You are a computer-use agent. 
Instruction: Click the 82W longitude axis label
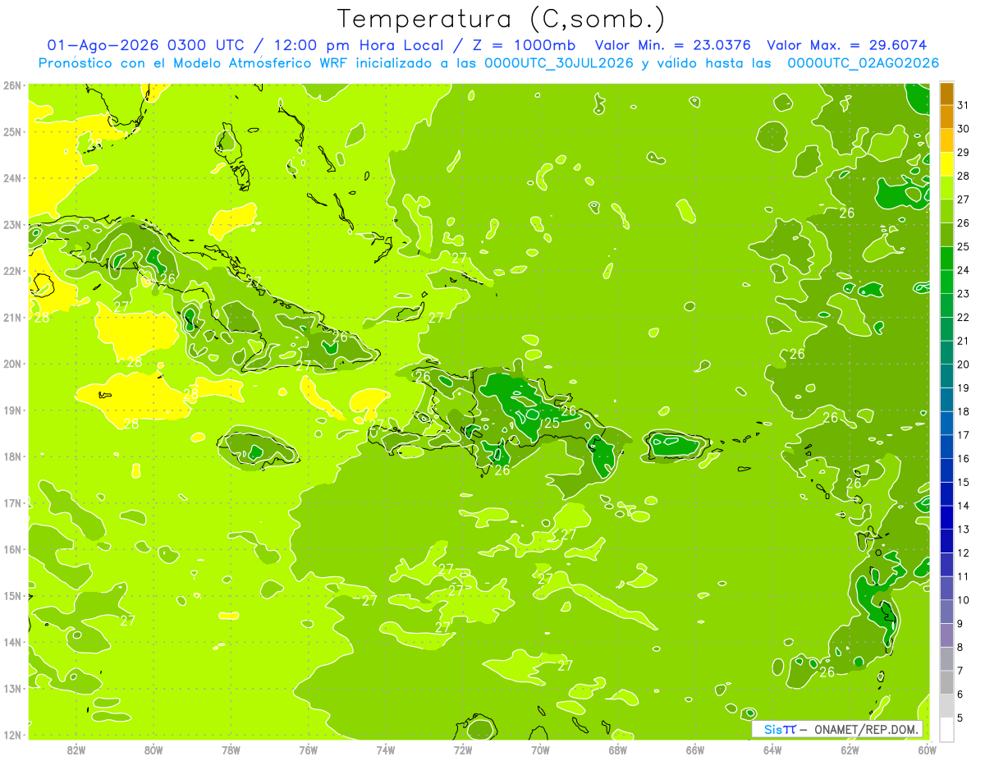coord(76,750)
